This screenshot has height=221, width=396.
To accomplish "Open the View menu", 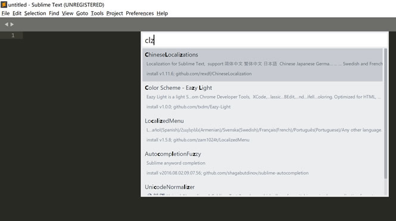I will [67, 13].
